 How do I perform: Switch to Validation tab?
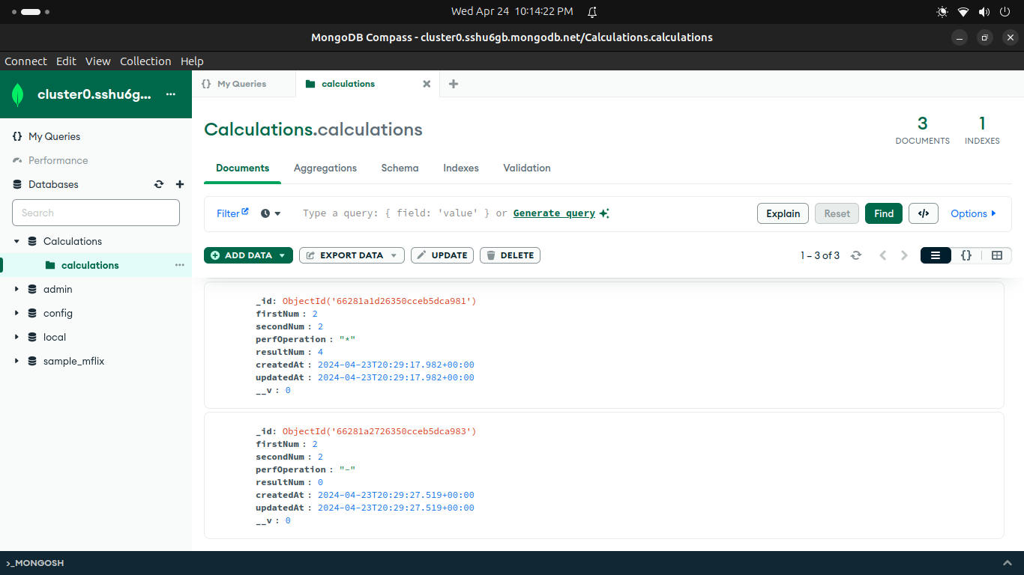[527, 168]
